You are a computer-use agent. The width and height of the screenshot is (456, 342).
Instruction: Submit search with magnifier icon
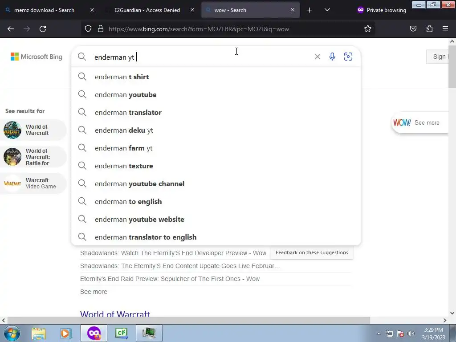point(82,57)
